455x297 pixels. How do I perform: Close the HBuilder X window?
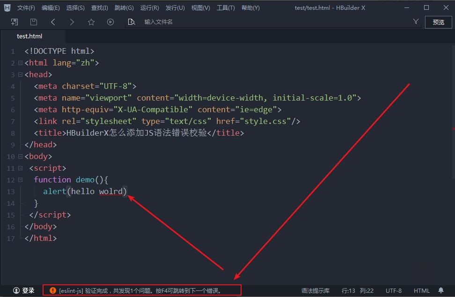(446, 8)
